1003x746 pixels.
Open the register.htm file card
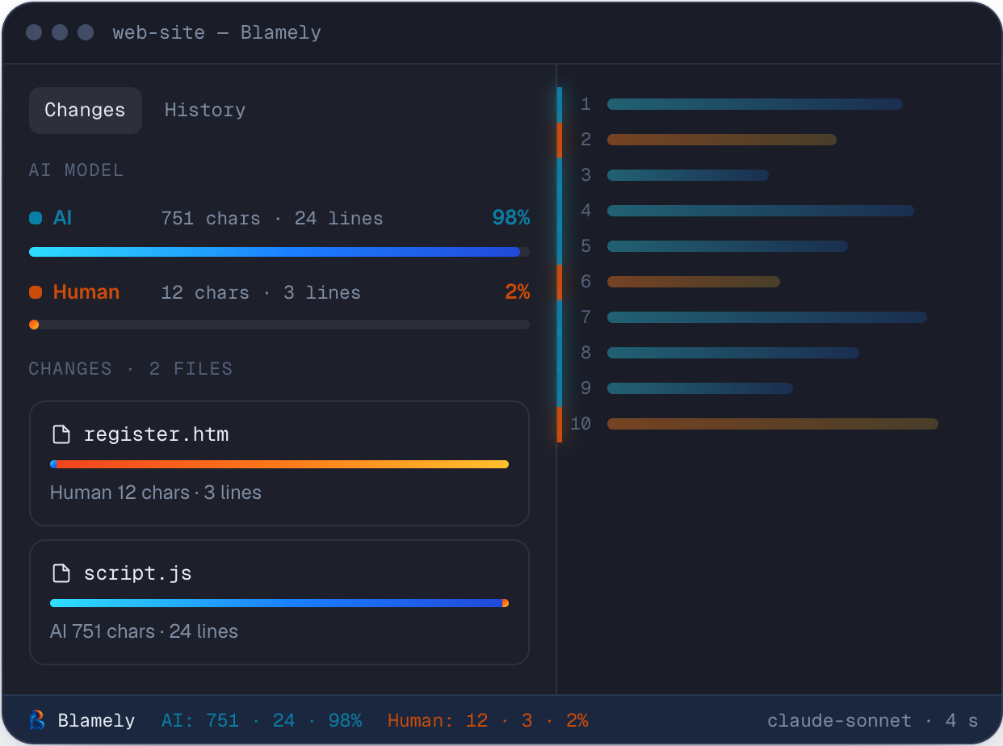[x=279, y=463]
